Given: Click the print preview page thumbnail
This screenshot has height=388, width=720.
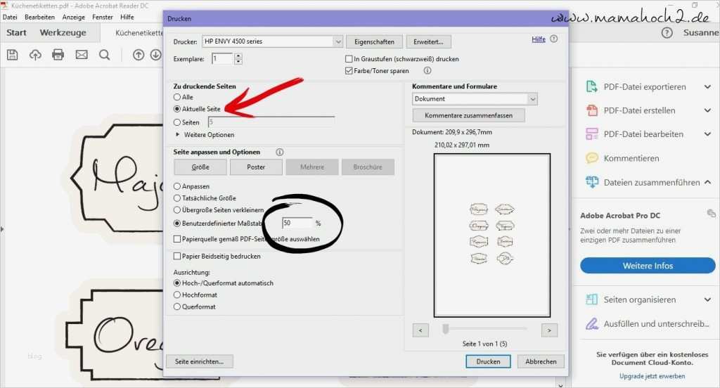Looking at the screenshot, I should [491, 235].
